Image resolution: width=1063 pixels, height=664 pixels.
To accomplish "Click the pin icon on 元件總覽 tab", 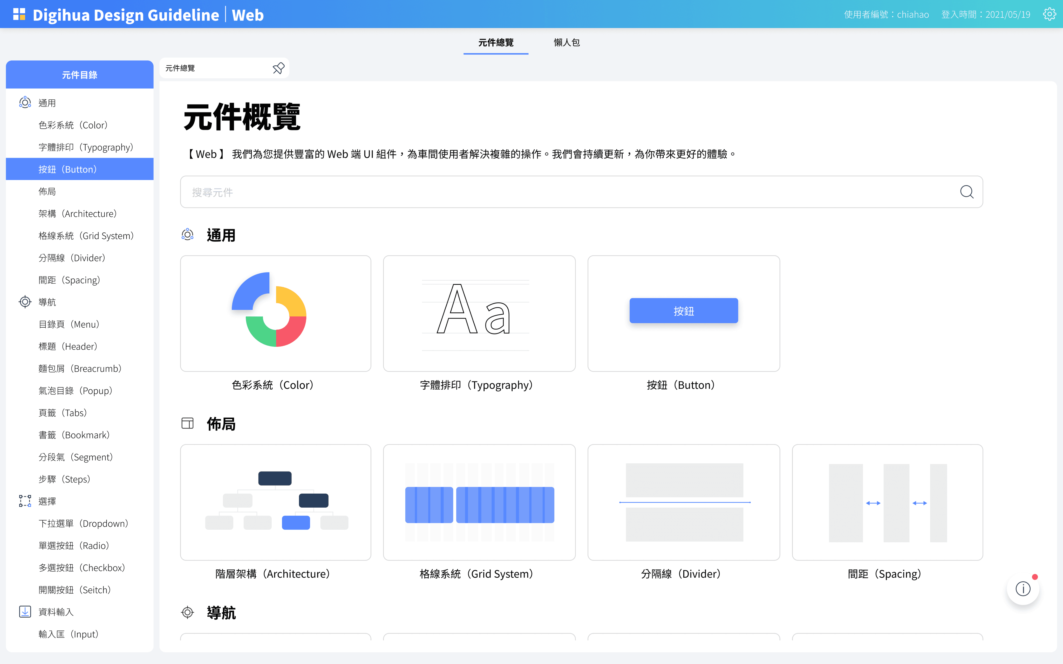I will [x=278, y=68].
